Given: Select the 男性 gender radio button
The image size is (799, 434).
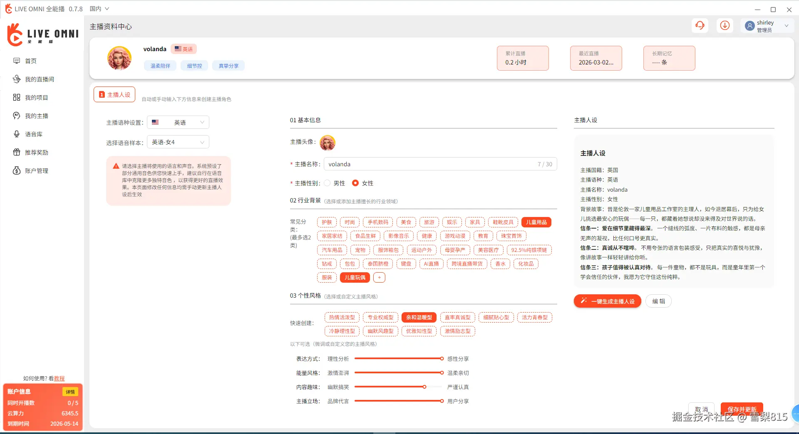Looking at the screenshot, I should click(328, 183).
